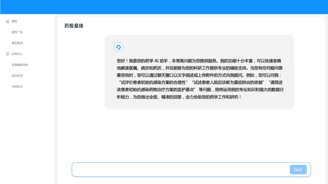The width and height of the screenshot is (328, 184).
Task: Open 医嘱智能审核 application
Action: 20,65
